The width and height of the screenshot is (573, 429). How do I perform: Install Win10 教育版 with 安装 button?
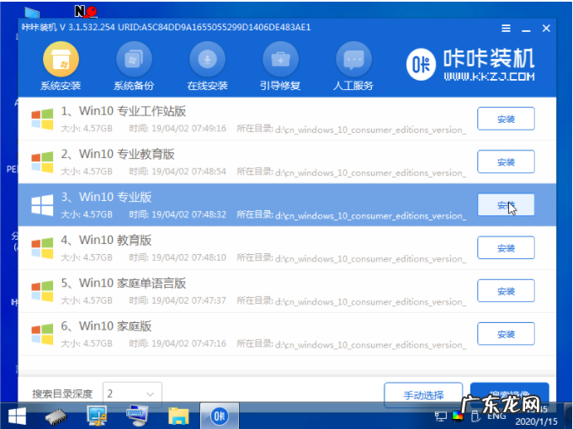506,248
